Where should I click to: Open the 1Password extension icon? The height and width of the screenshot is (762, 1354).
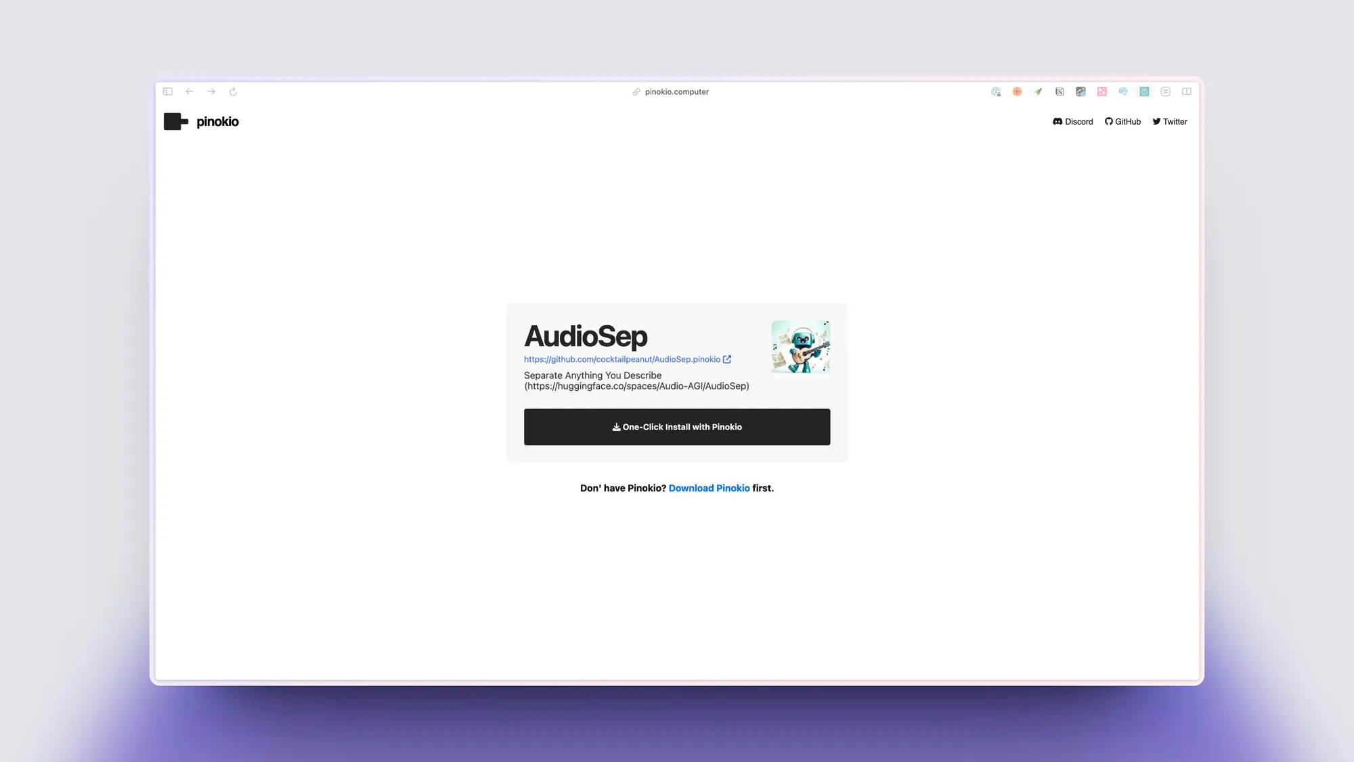coord(996,91)
